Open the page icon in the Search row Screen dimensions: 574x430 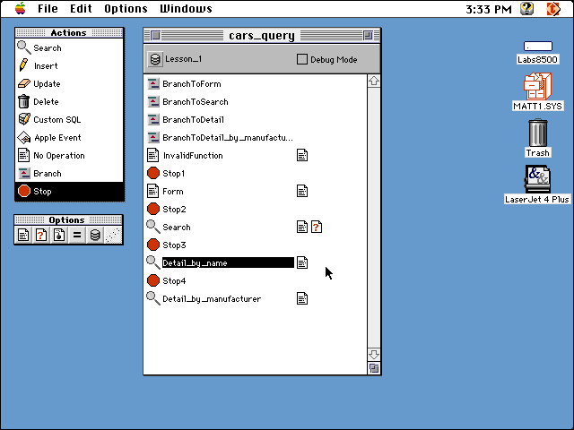click(302, 227)
